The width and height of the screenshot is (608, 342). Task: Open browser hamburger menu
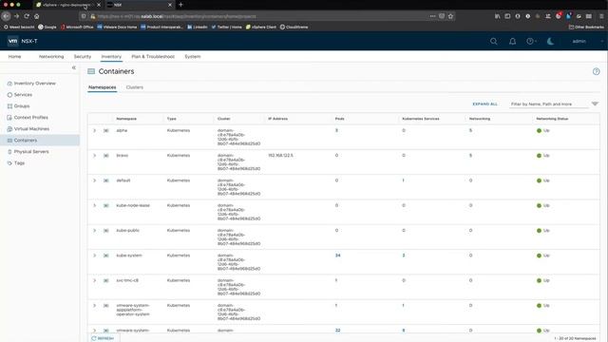pos(601,16)
